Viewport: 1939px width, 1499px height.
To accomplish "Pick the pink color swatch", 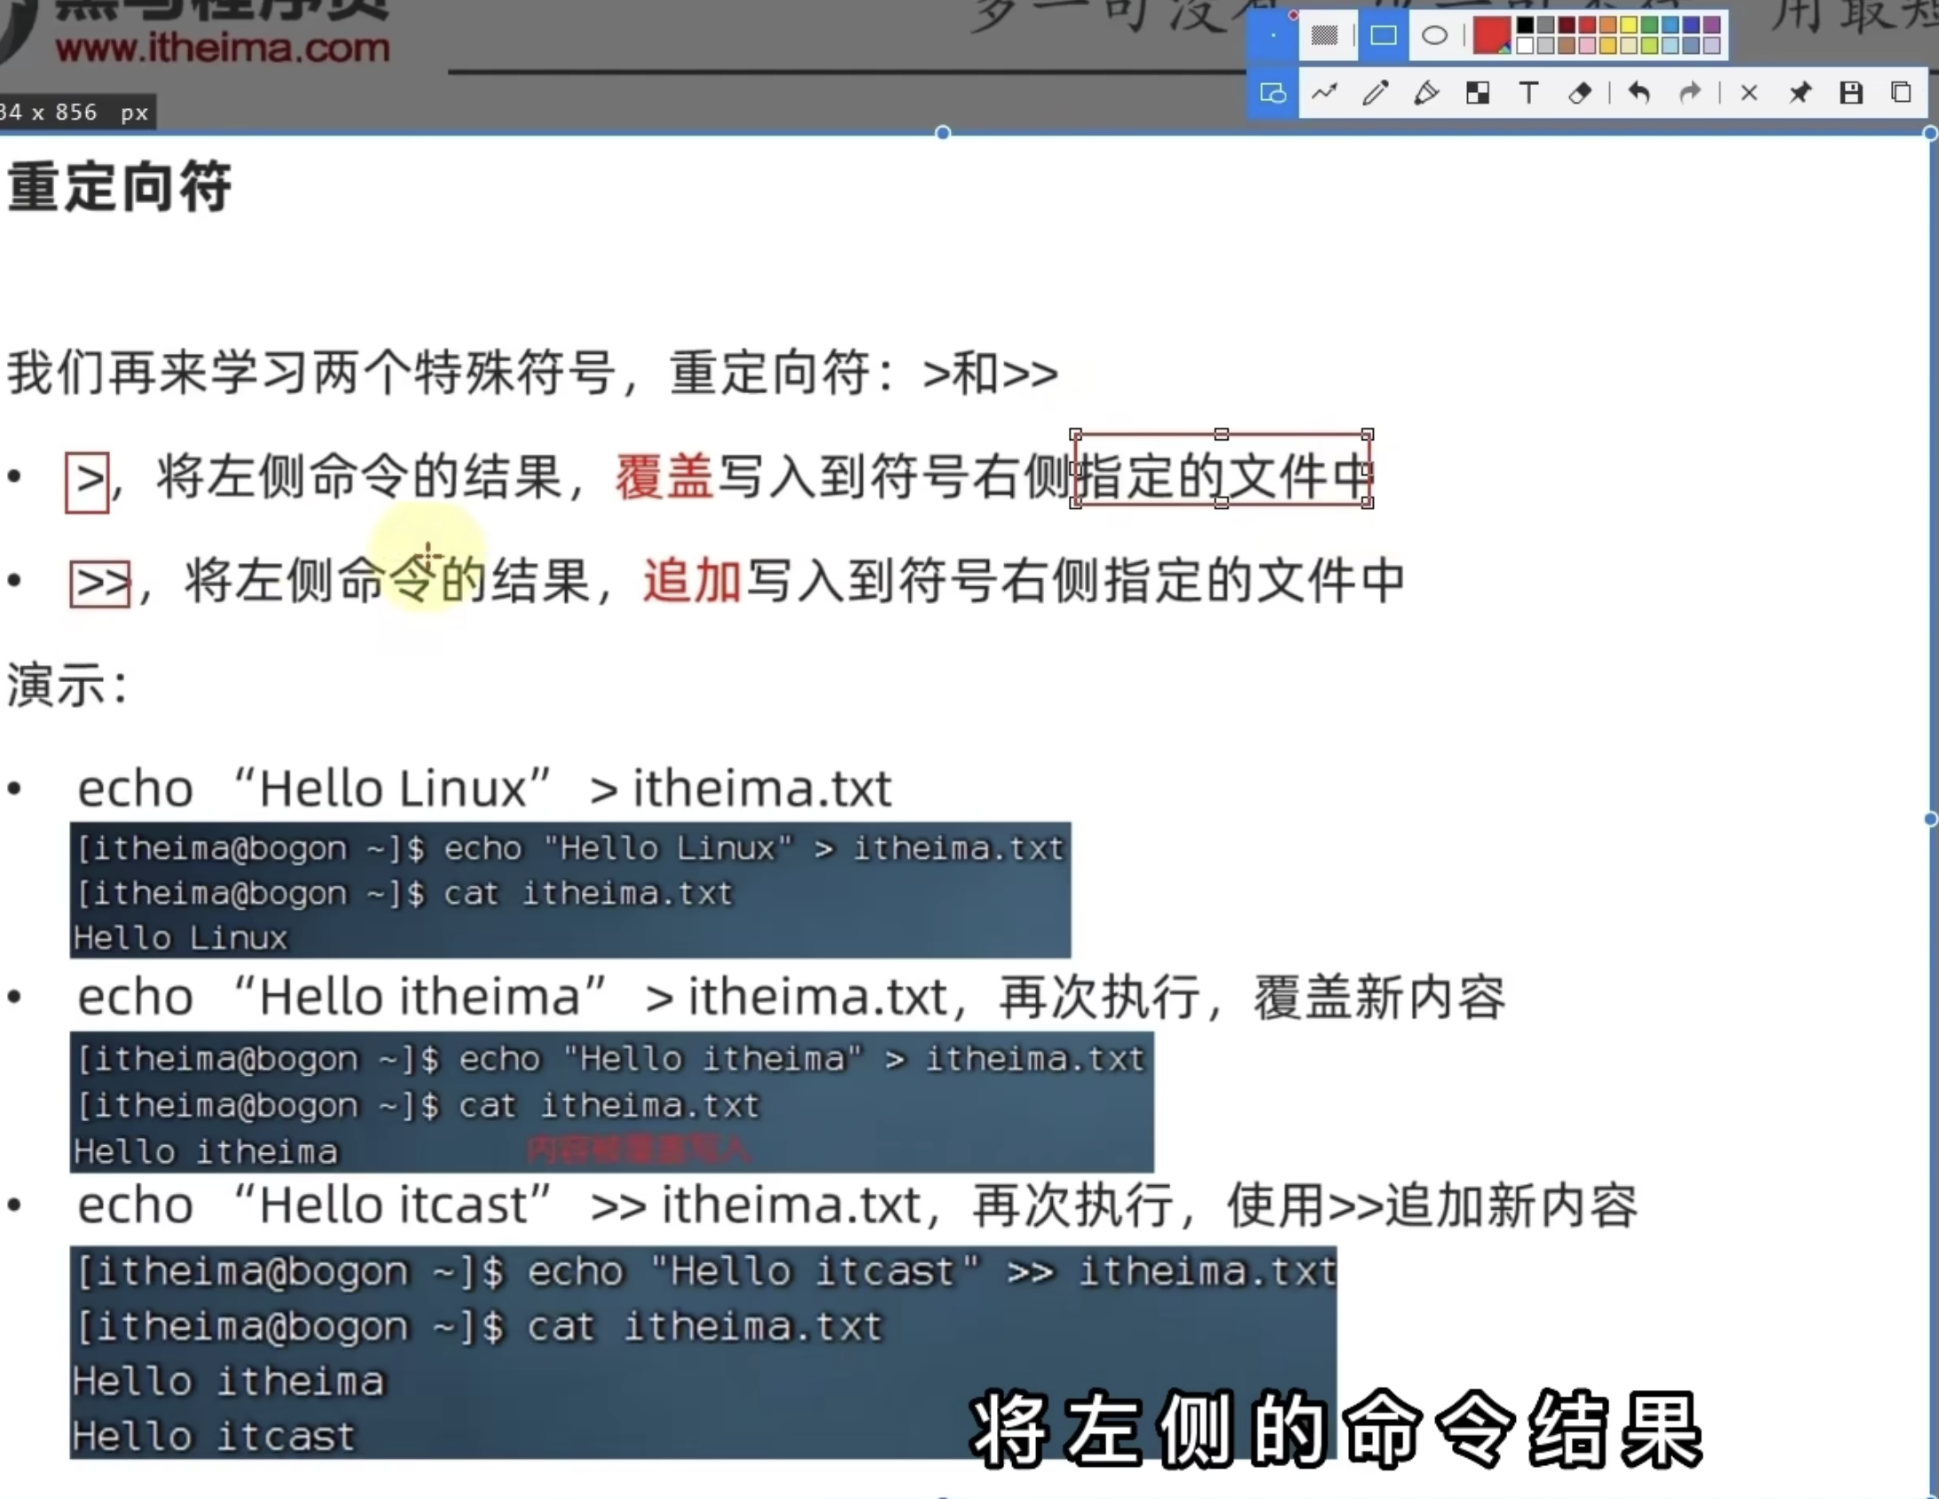I will pyautogui.click(x=1588, y=45).
